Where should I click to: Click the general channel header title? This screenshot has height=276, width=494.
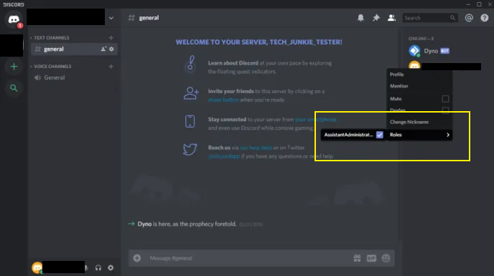pyautogui.click(x=149, y=18)
